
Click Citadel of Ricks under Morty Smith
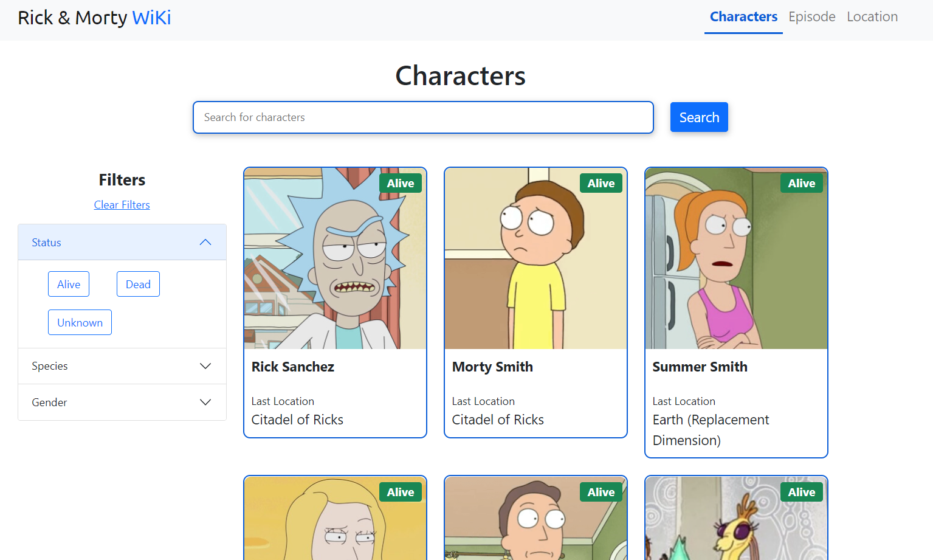pos(497,420)
